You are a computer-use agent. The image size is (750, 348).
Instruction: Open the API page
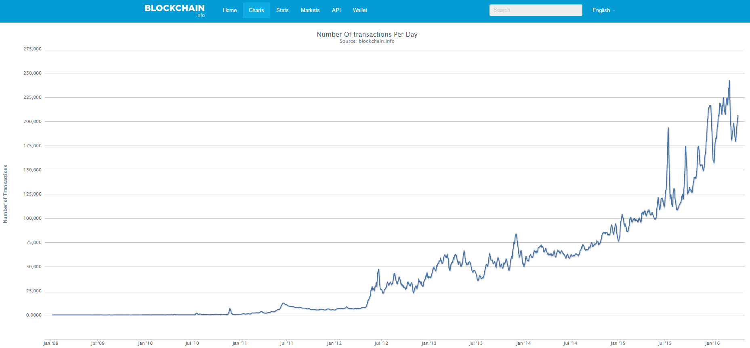point(336,10)
